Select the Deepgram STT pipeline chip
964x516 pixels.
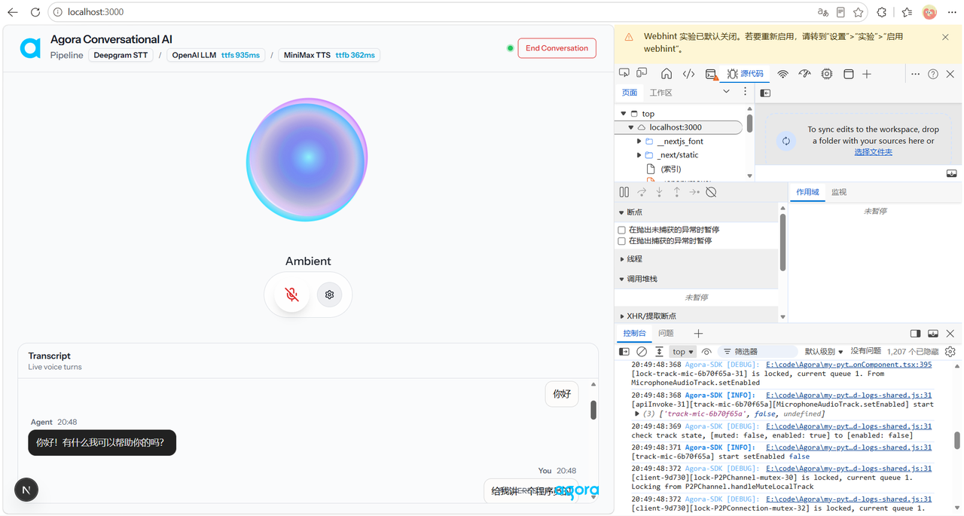120,55
